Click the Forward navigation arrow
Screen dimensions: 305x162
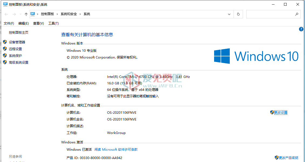point(14,14)
